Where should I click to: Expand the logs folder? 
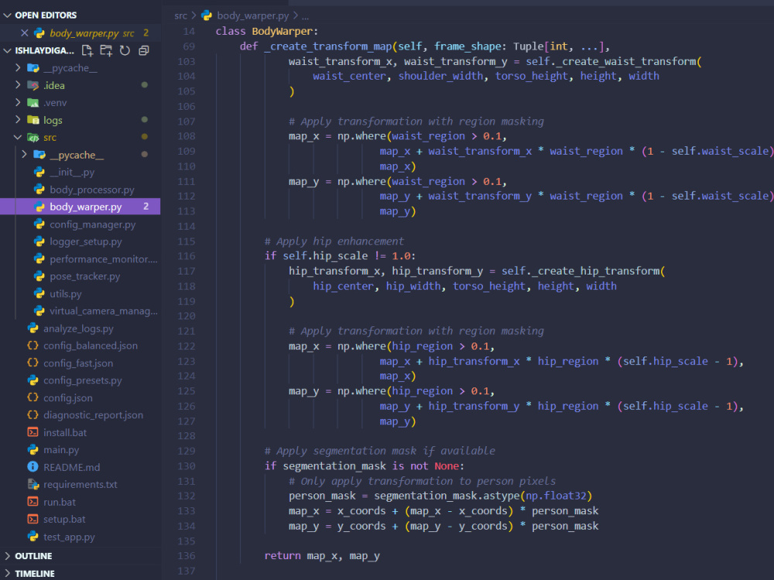tap(18, 120)
